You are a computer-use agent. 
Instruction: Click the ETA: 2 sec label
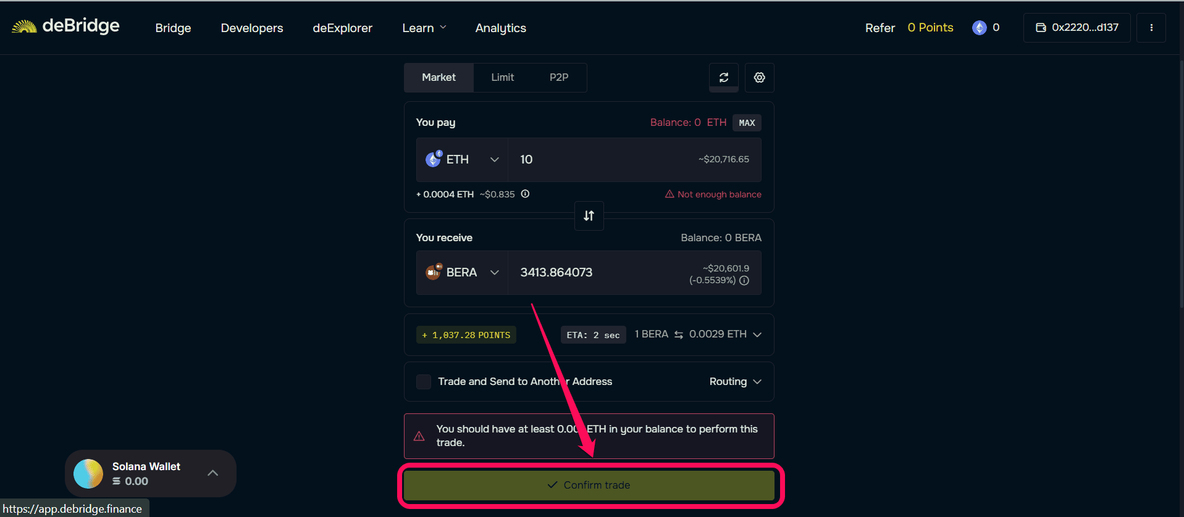click(594, 335)
